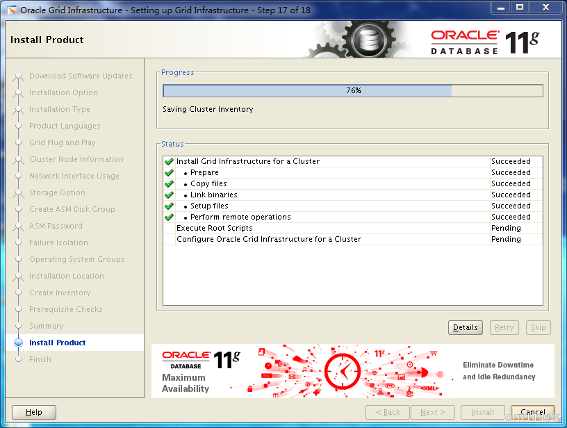567x428 pixels.
Task: Select the Prepare status row
Action: 353,172
